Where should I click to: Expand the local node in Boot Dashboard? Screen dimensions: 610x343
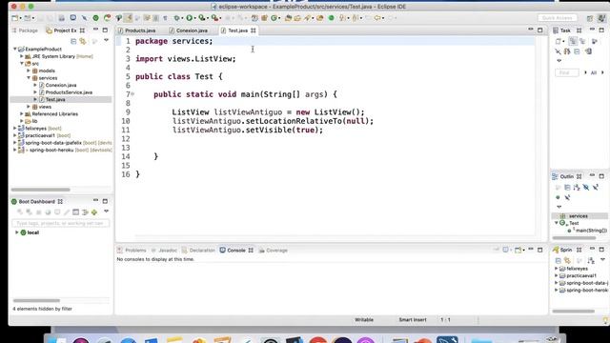17,232
